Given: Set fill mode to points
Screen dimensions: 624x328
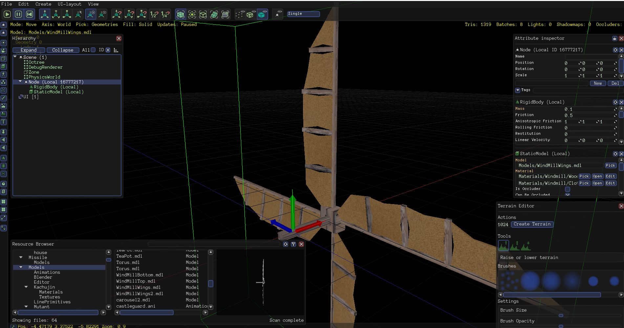Looking at the screenshot, I should [240, 14].
